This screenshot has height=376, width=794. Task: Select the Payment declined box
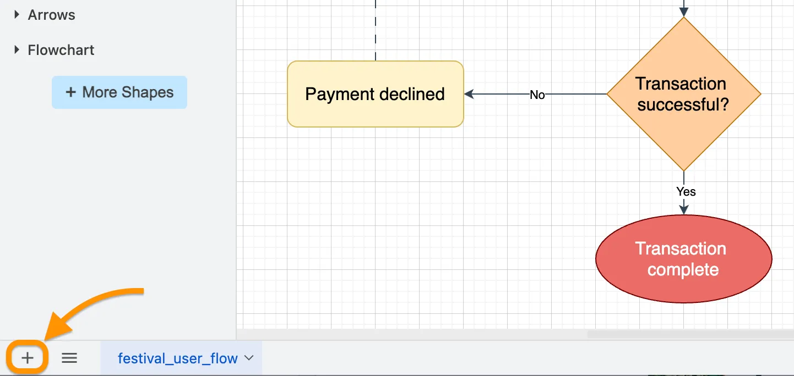(x=376, y=94)
